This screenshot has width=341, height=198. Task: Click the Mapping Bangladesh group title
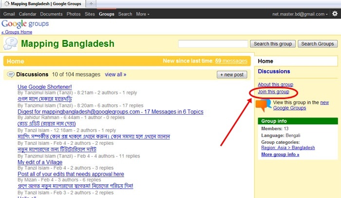[x=68, y=43]
